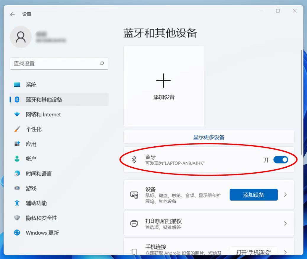Click the apps icon beside 应用
The height and width of the screenshot is (259, 307).
[17, 144]
